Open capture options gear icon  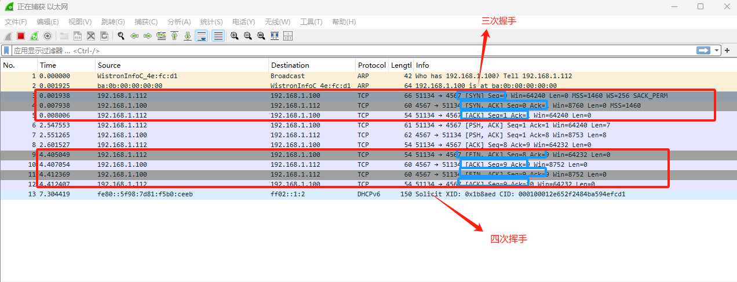48,36
